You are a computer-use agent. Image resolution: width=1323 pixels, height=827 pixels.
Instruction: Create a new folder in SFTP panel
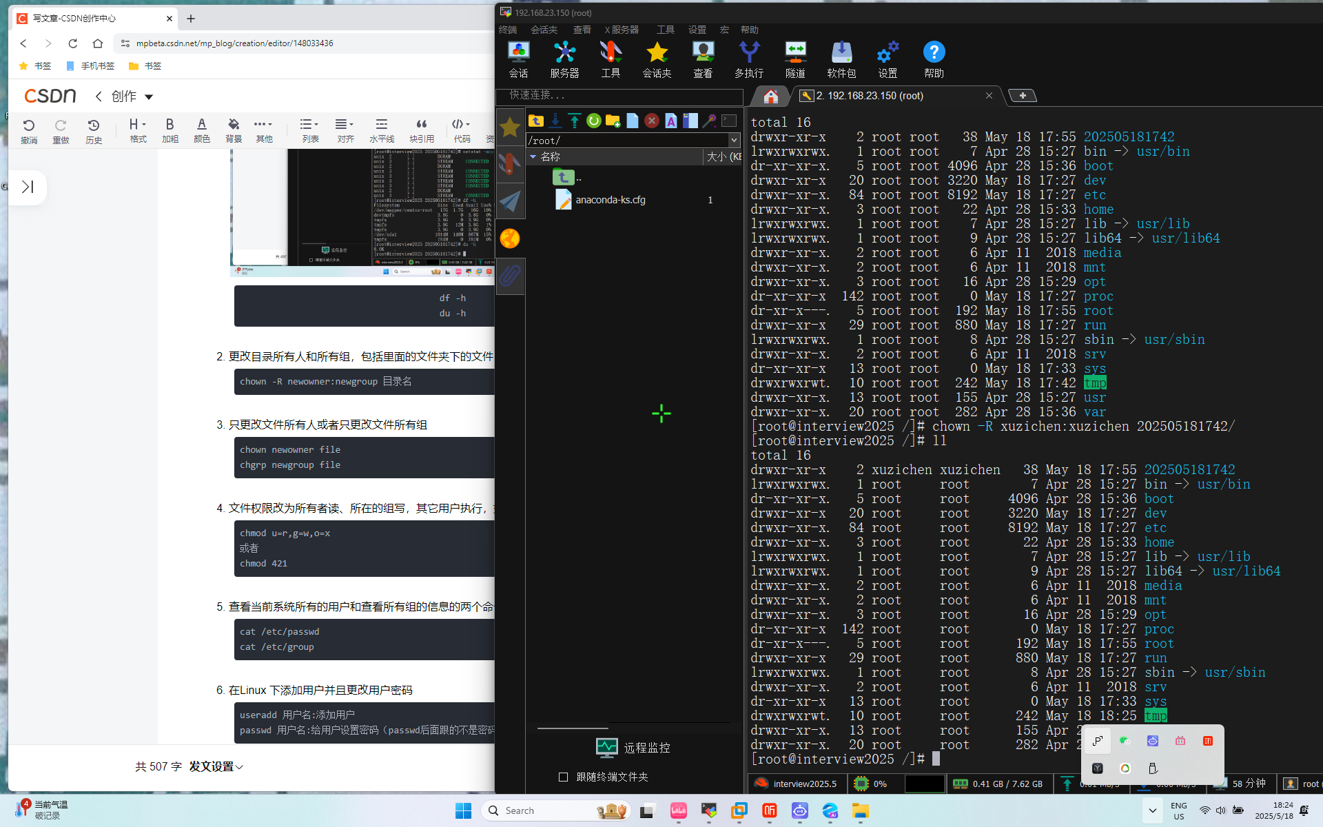pyautogui.click(x=613, y=121)
